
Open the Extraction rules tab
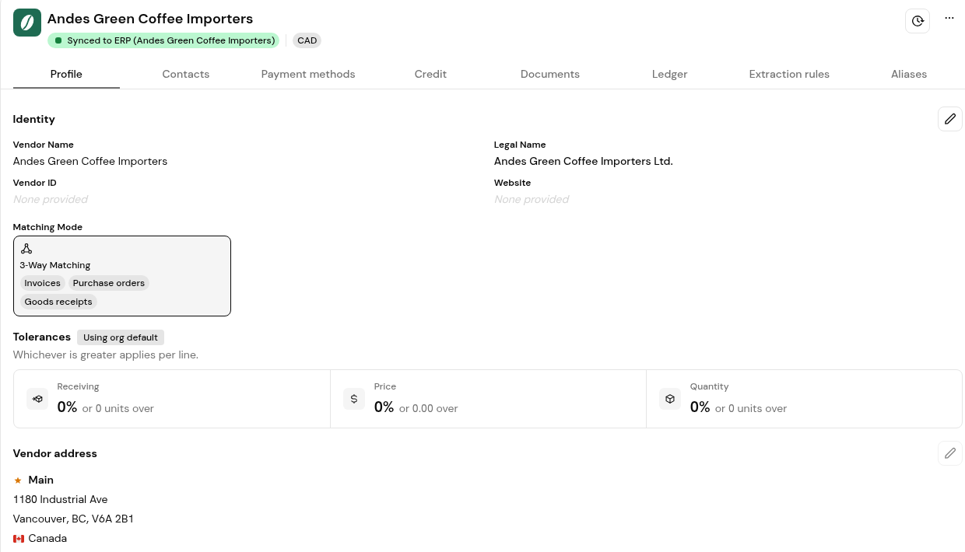click(x=789, y=74)
